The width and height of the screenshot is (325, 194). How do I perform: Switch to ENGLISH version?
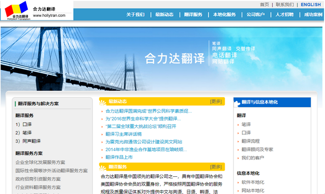coord(311,5)
